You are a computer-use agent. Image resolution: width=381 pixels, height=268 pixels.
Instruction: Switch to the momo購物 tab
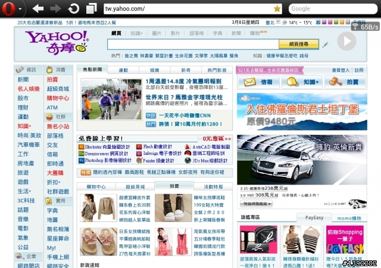[349, 218]
